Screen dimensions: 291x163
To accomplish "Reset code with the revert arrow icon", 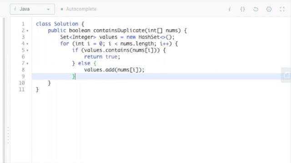I will point(256,9).
